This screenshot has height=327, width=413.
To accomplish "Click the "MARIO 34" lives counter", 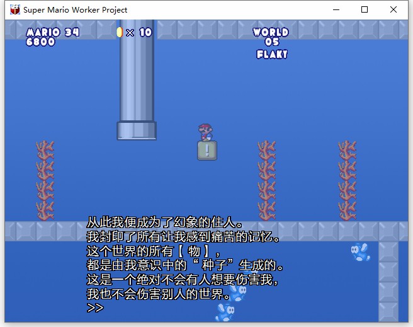I will coord(53,32).
